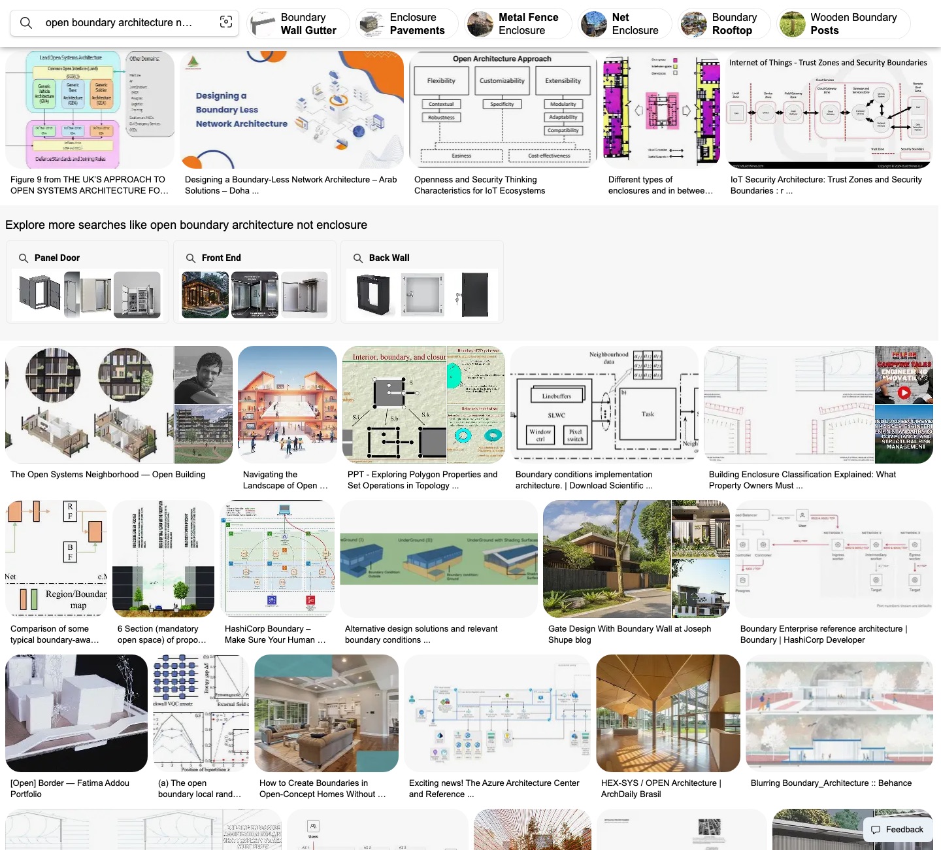Viewport: 941px width, 850px height.
Task: Open the 6 Section mandatory open space caption
Action: pyautogui.click(x=162, y=634)
